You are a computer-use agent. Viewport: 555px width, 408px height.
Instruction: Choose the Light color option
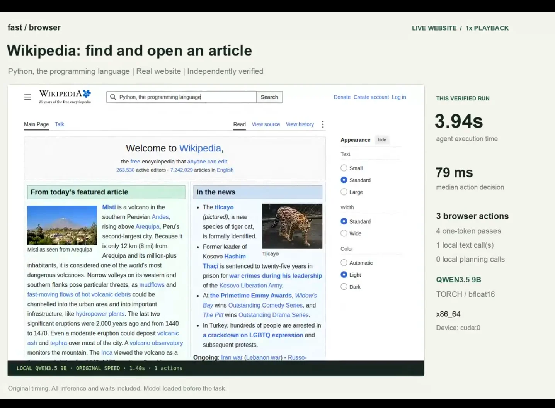tap(344, 275)
